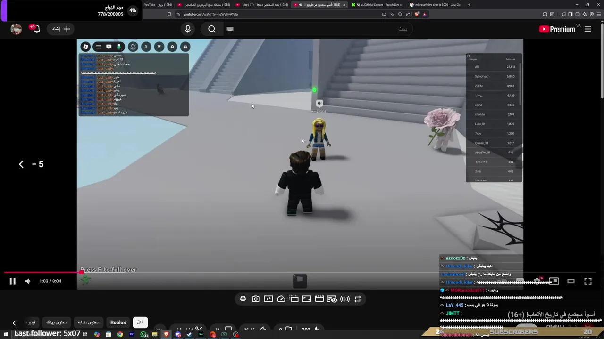Open the in-game gift icon button
The height and width of the screenshot is (339, 604).
185,47
